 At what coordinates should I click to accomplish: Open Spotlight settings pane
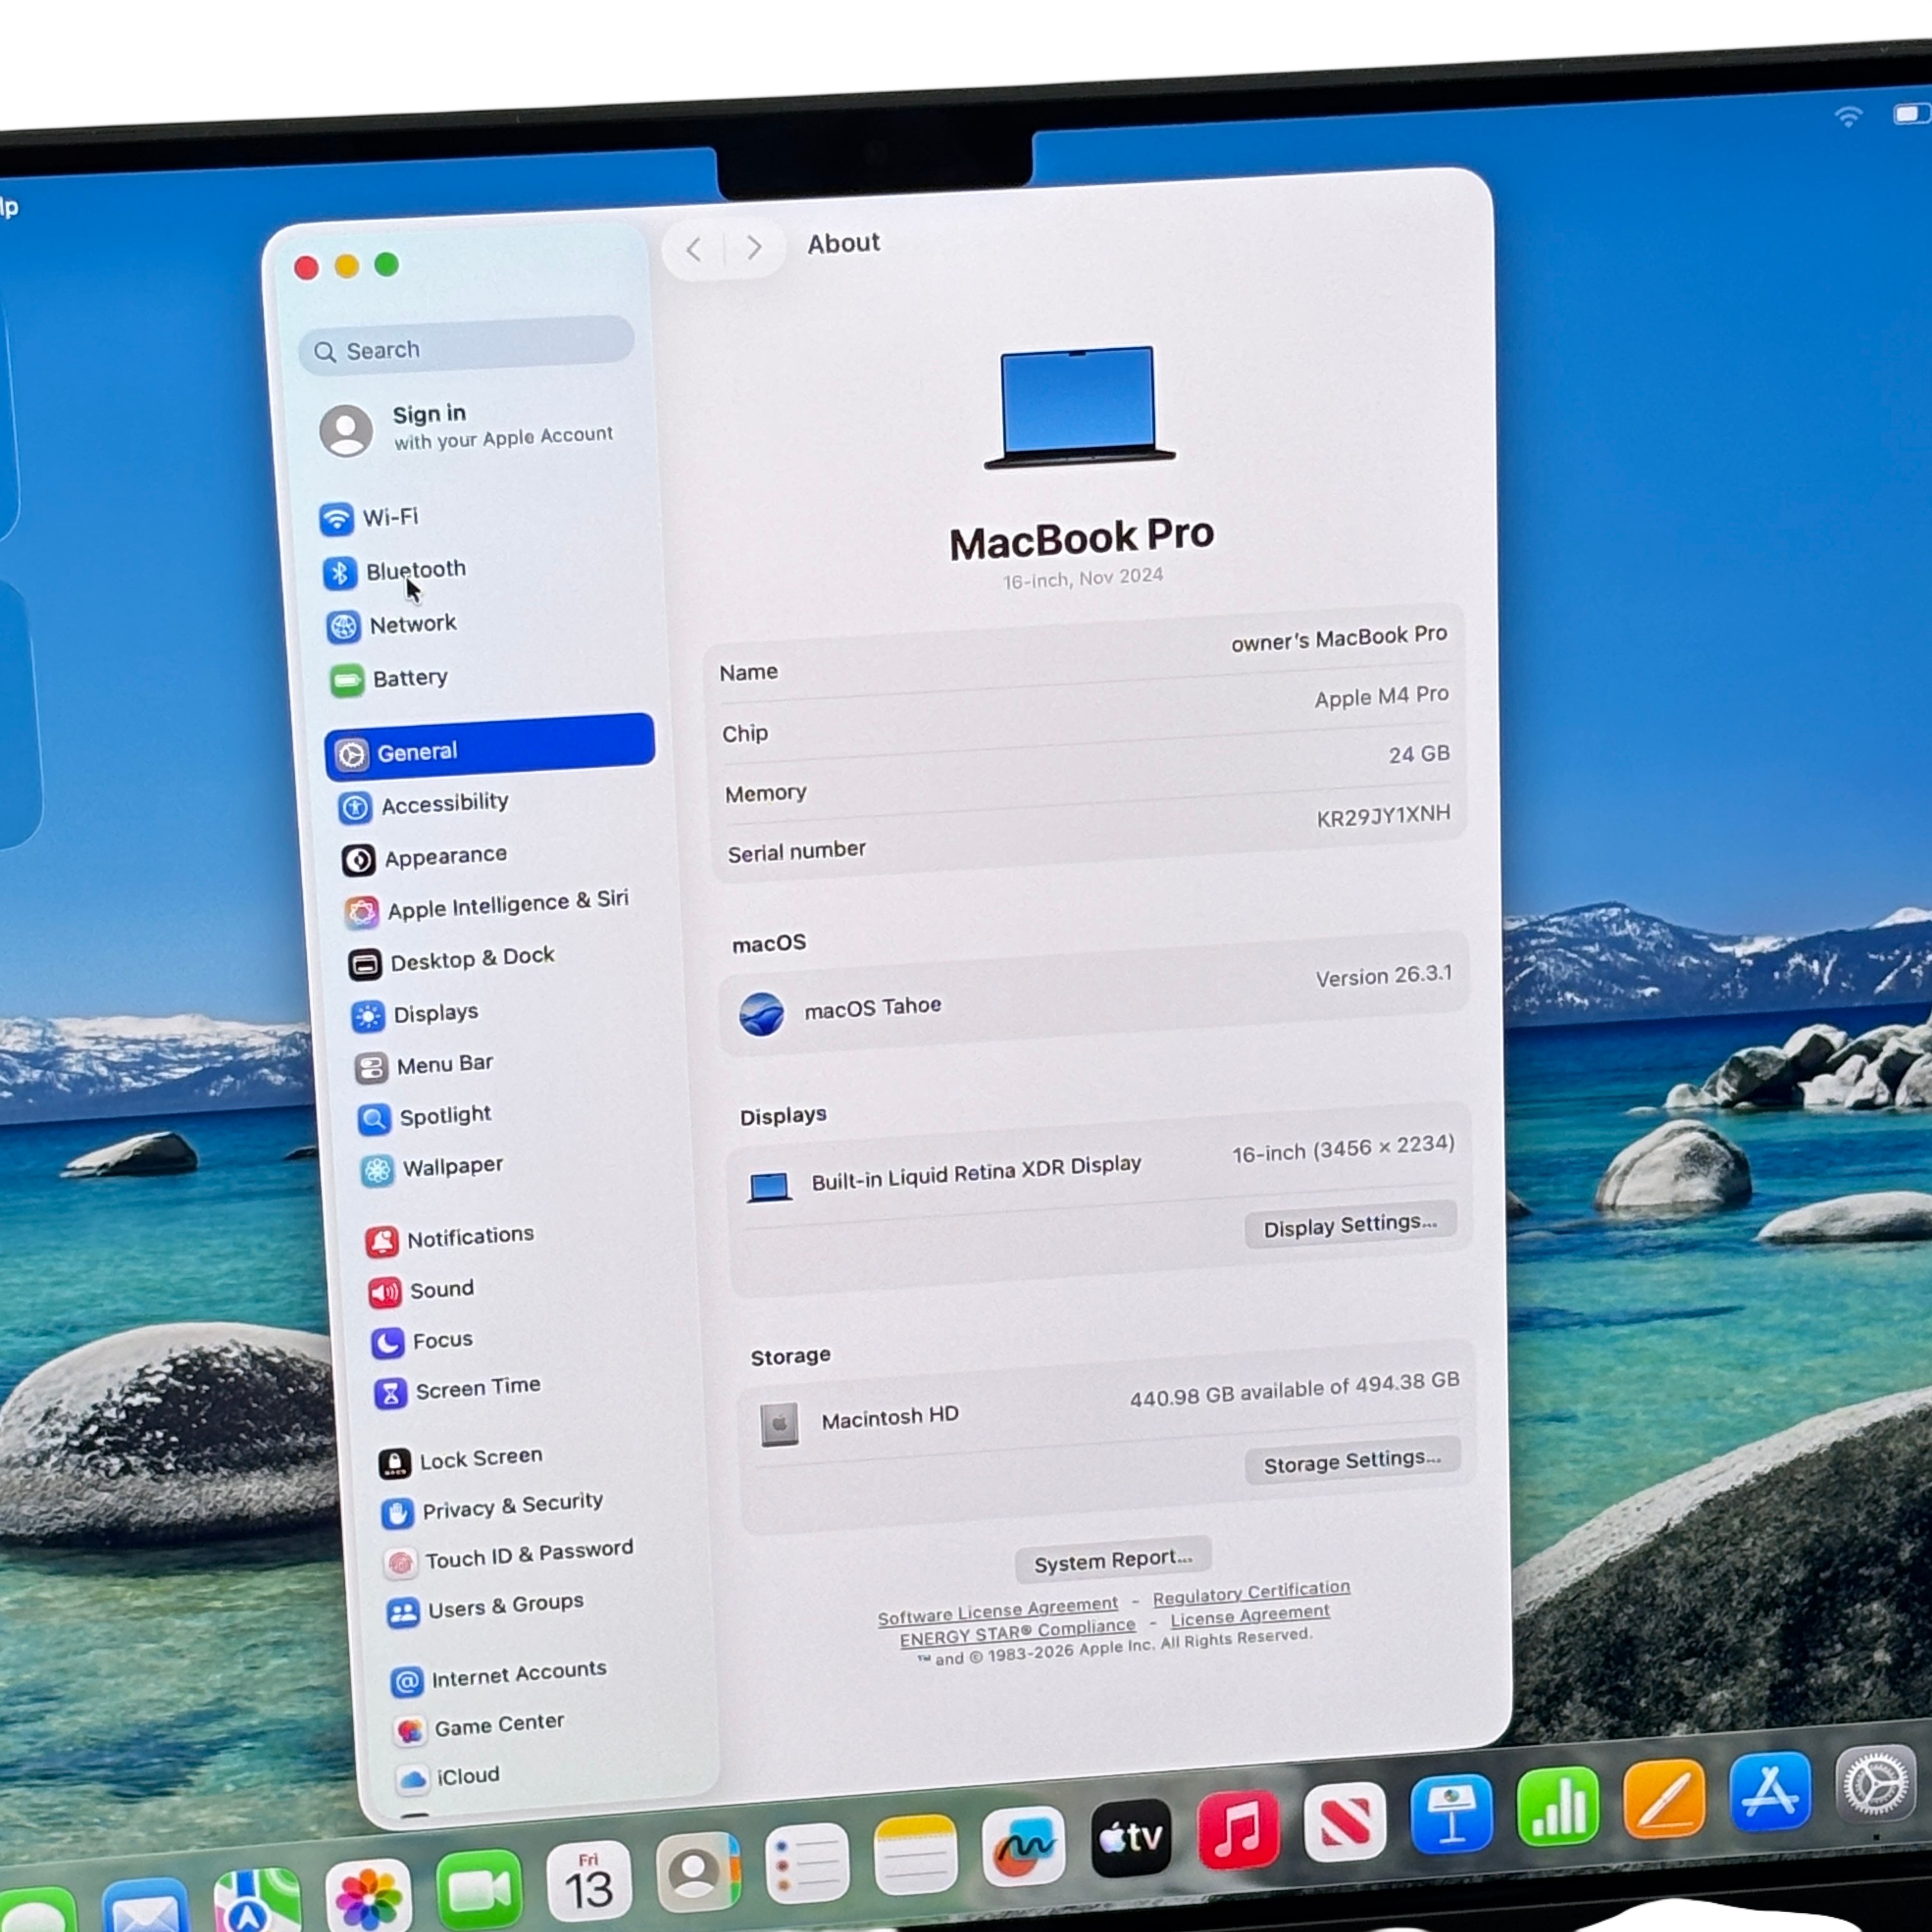point(444,1115)
